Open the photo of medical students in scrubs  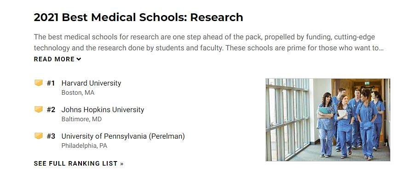328,120
